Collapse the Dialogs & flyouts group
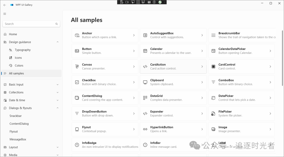Image resolution: width=284 pixels, height=157 pixels. [58, 108]
